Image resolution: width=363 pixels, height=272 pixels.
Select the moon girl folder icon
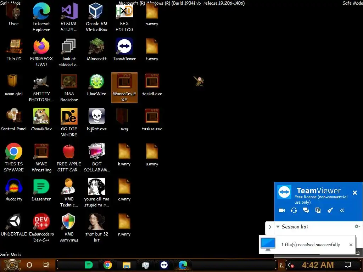(14, 85)
